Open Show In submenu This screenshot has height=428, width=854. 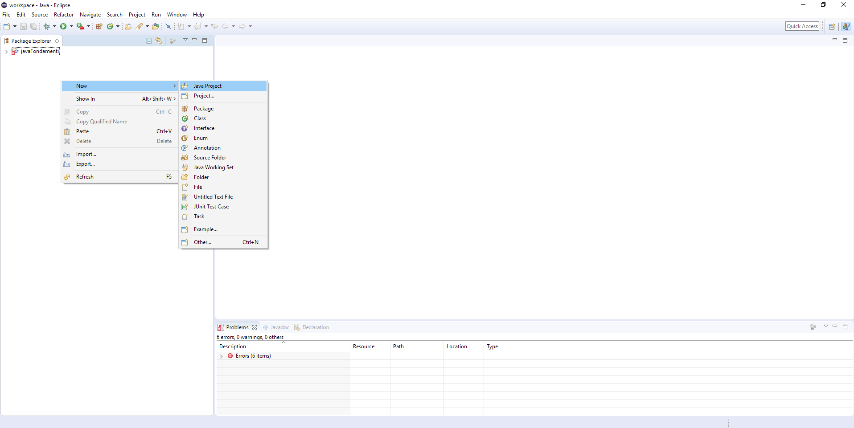click(120, 99)
